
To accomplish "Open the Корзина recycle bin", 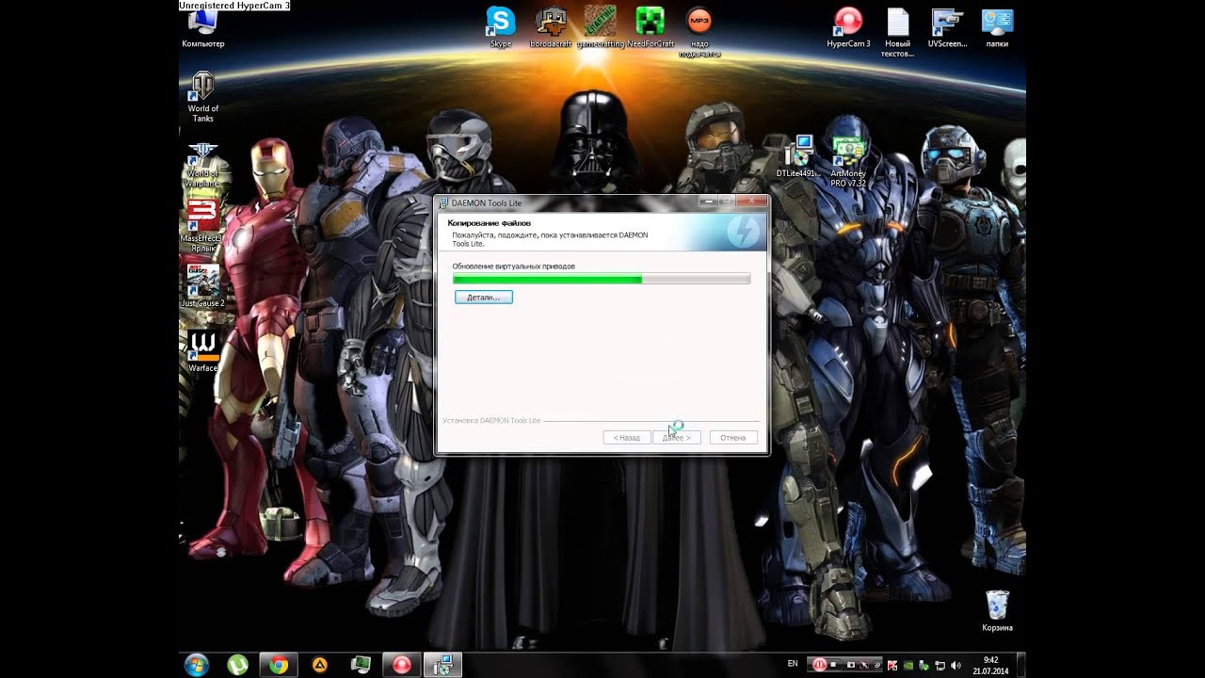I will [997, 610].
